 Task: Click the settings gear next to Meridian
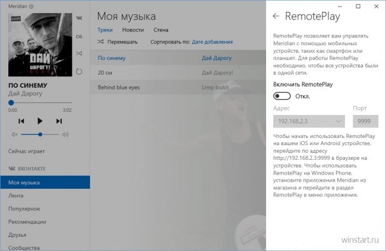[31, 7]
